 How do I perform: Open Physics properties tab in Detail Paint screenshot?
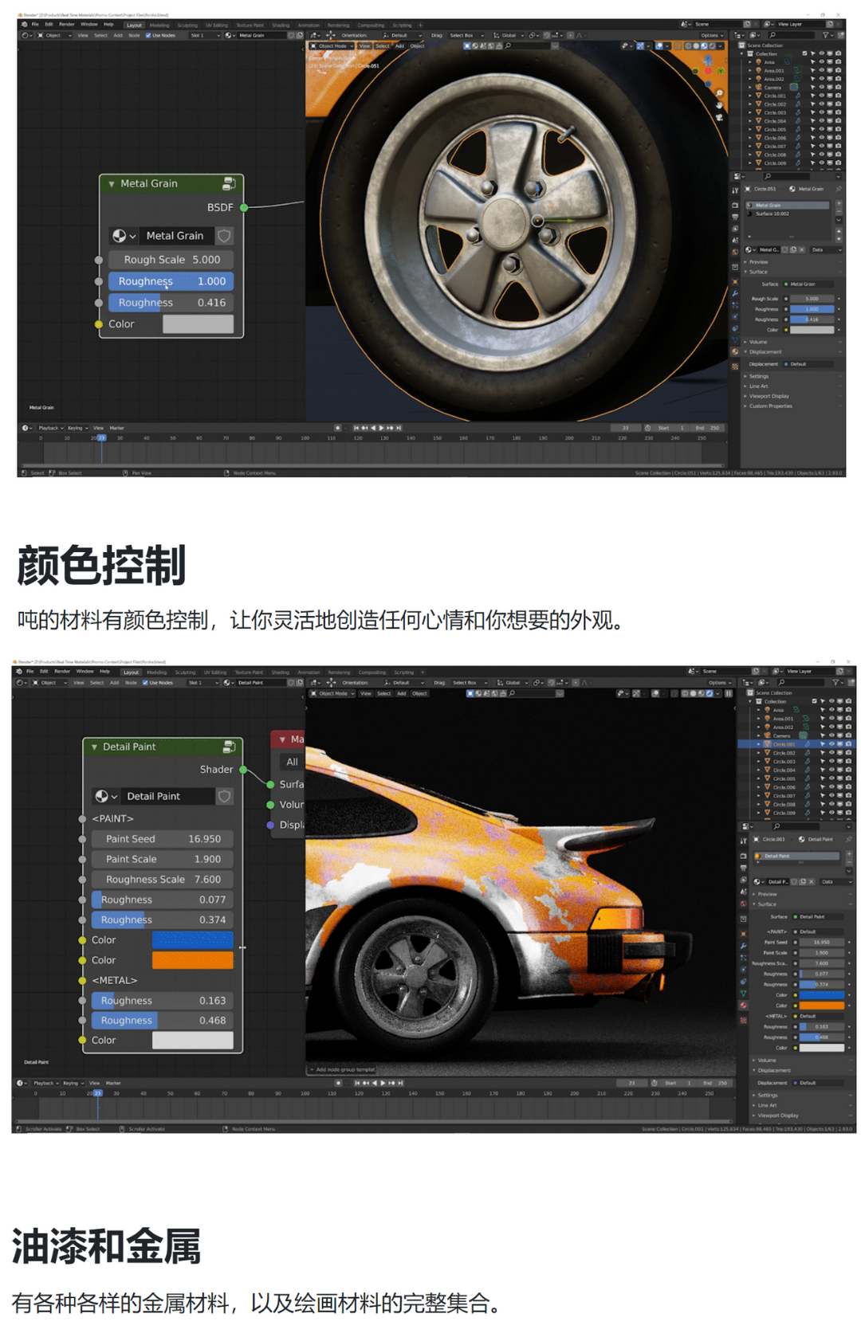point(743,970)
